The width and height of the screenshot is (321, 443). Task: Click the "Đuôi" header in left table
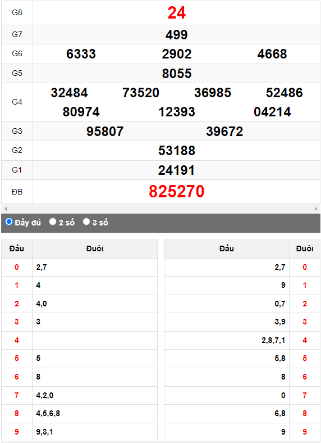(95, 248)
